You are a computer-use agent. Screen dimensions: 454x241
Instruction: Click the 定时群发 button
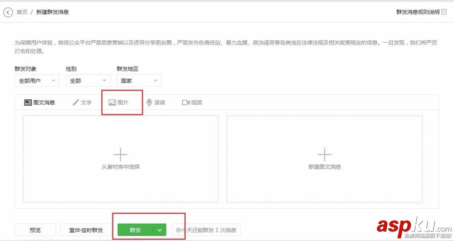[x=86, y=230]
